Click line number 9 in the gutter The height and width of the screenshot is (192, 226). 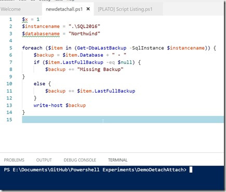point(11,76)
